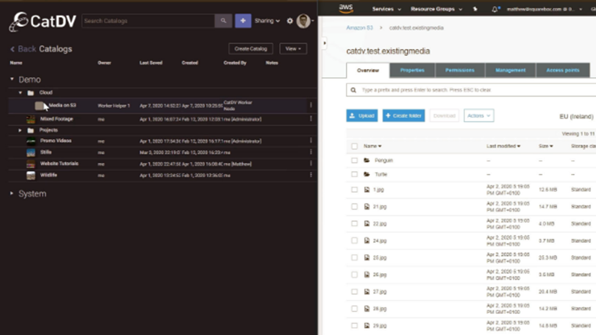Viewport: 596px width, 335px height.
Task: Open the settings gear icon
Action: click(290, 21)
